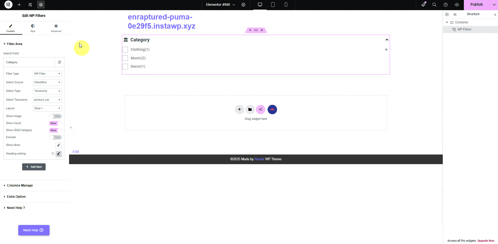The width and height of the screenshot is (498, 244).
Task: Open the Advanced tab
Action: (56, 28)
